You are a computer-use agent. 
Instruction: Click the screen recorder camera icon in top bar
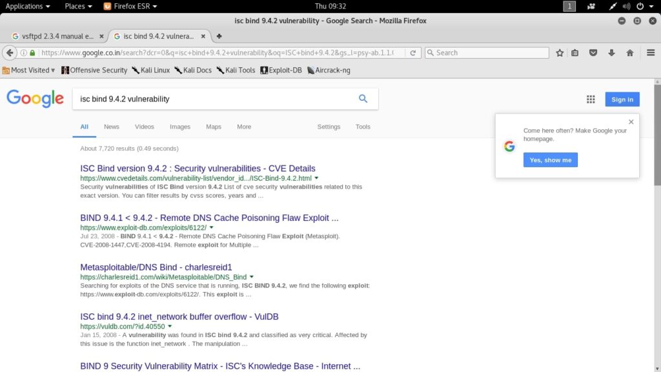[x=591, y=6]
